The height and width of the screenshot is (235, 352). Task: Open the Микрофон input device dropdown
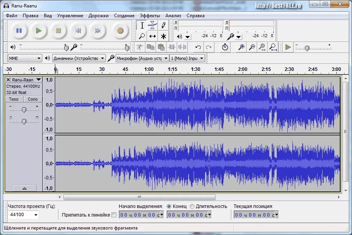(142, 58)
